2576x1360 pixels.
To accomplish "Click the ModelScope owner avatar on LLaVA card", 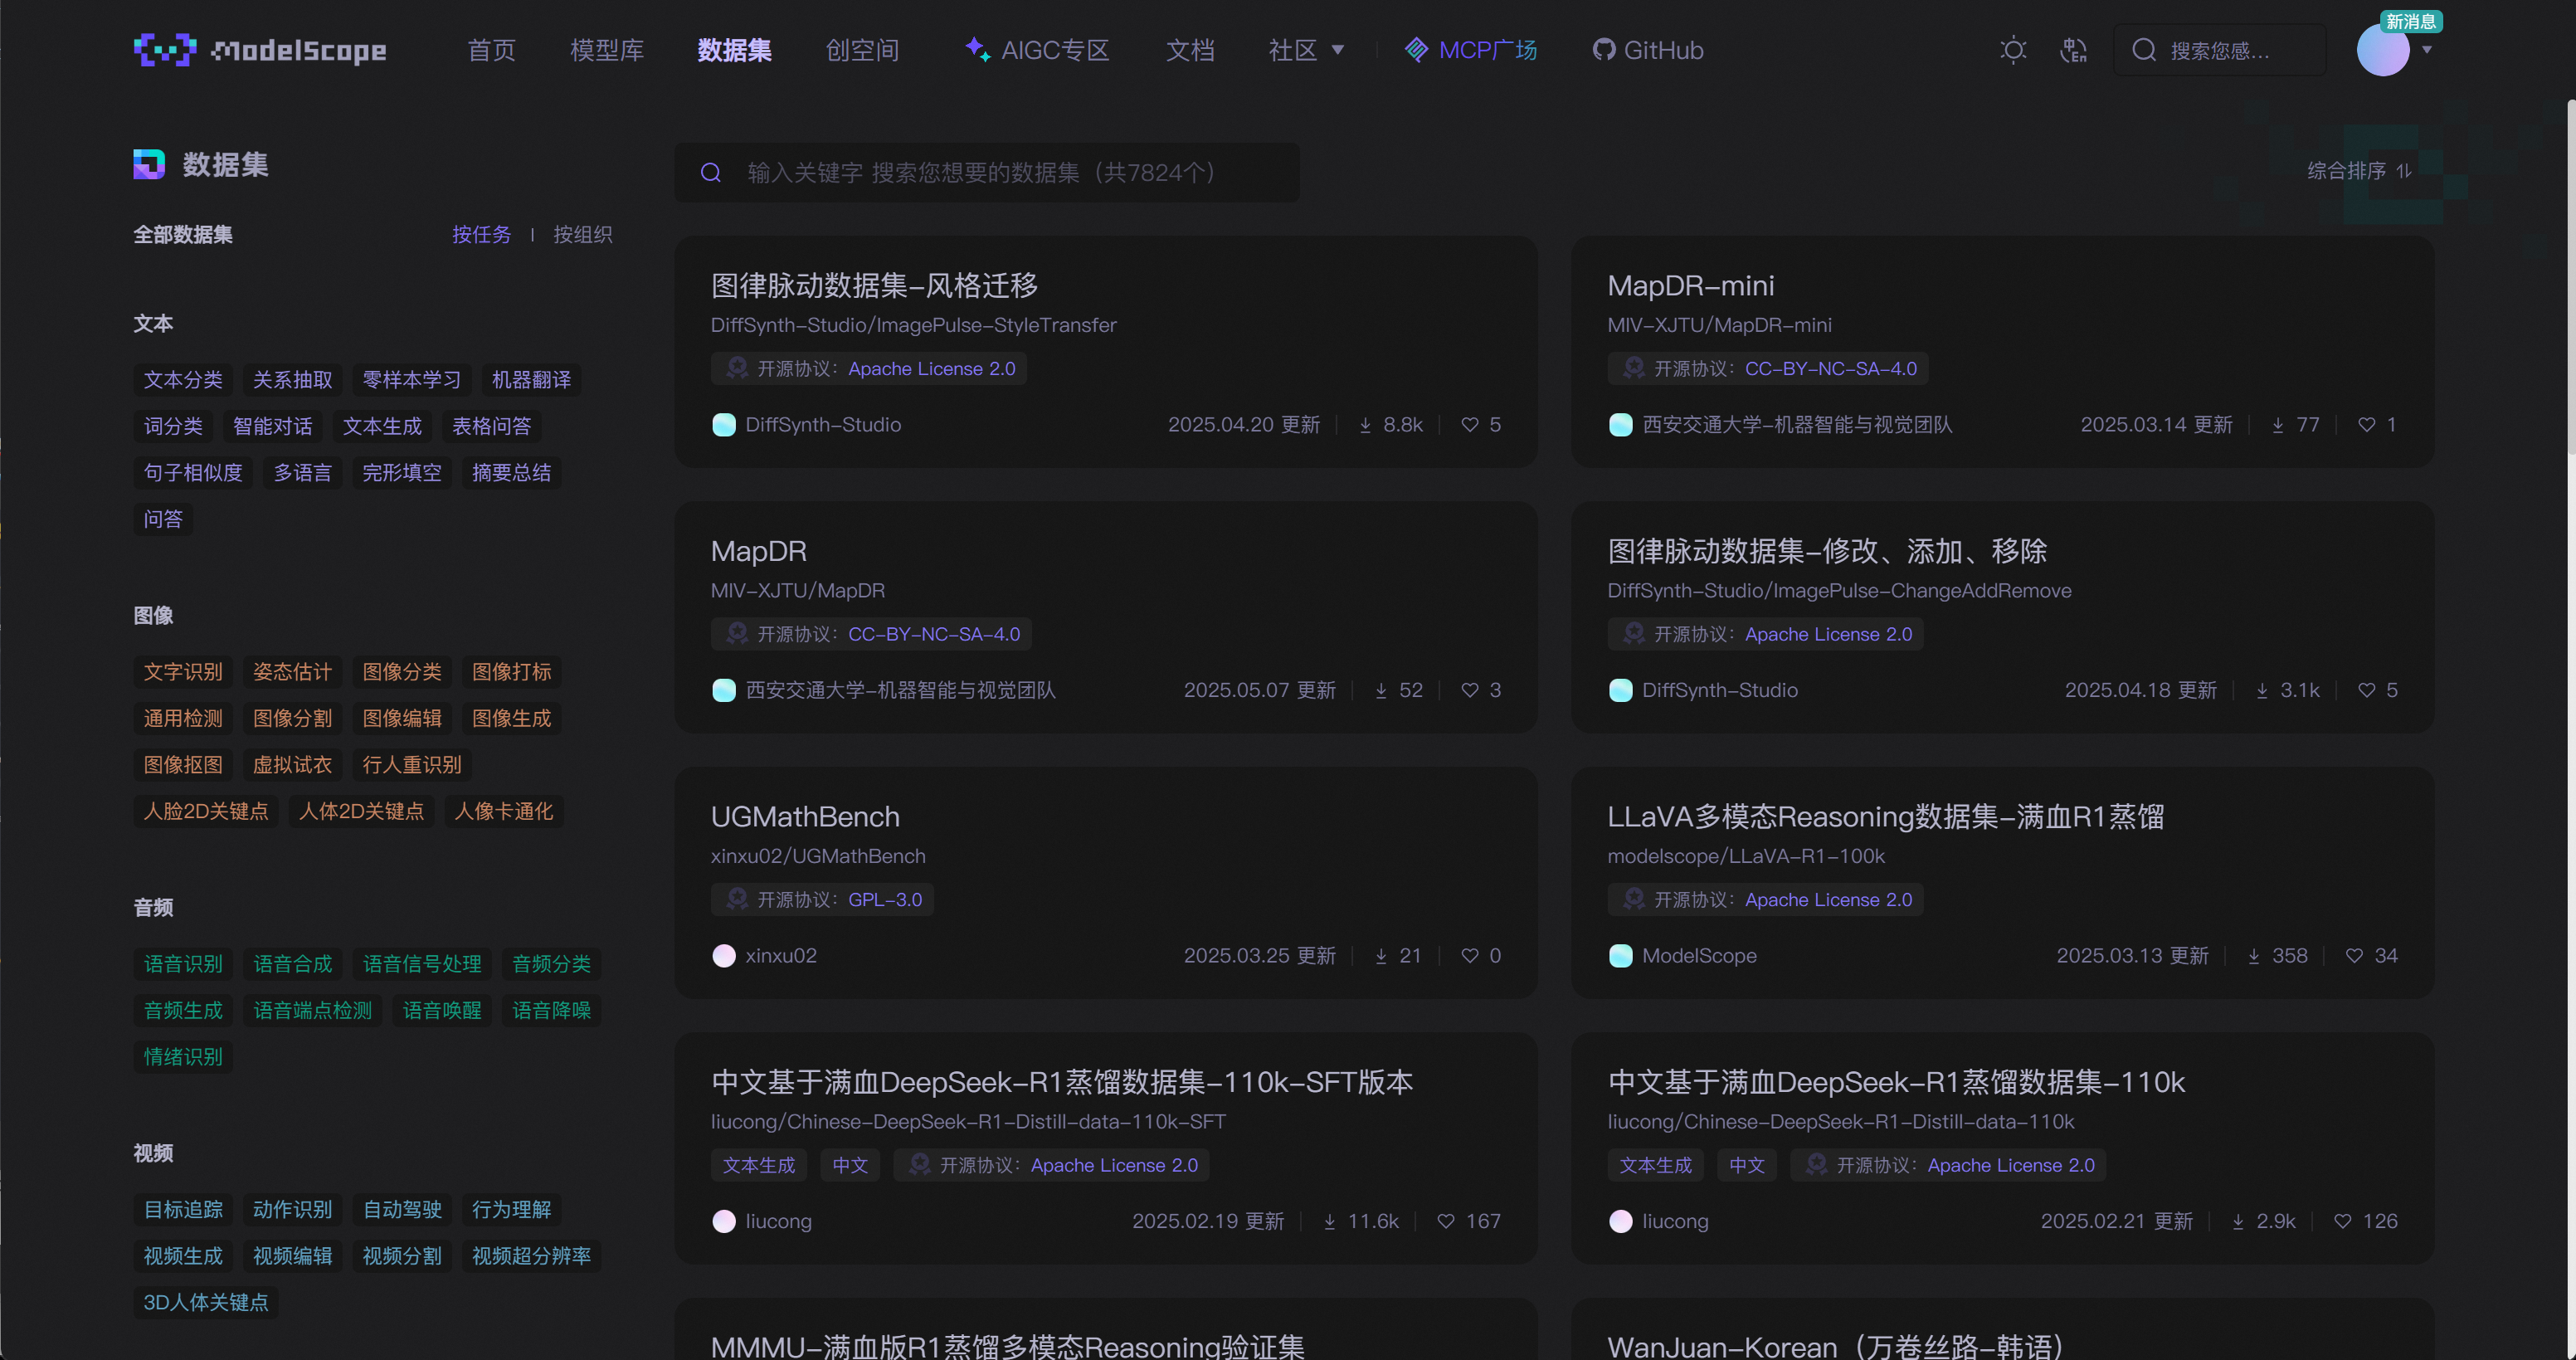I will click(x=1621, y=956).
